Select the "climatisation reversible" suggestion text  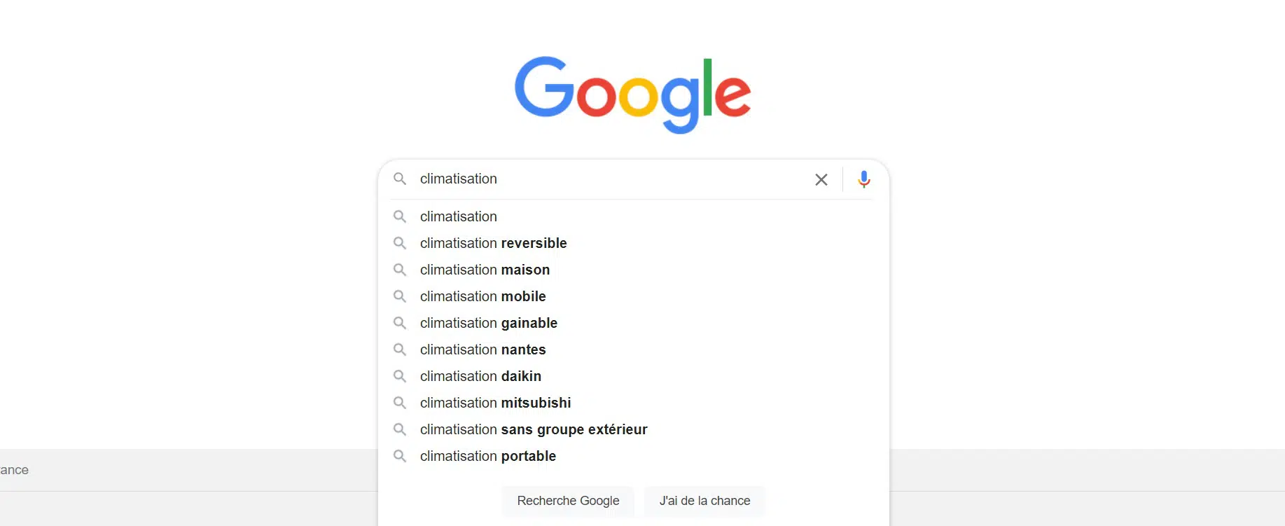494,243
